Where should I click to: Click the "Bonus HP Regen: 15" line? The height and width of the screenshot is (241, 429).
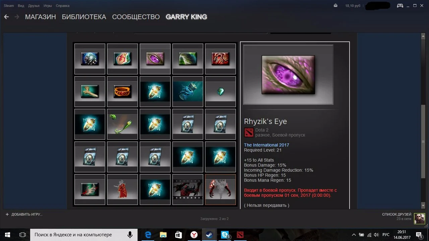pos(265,175)
